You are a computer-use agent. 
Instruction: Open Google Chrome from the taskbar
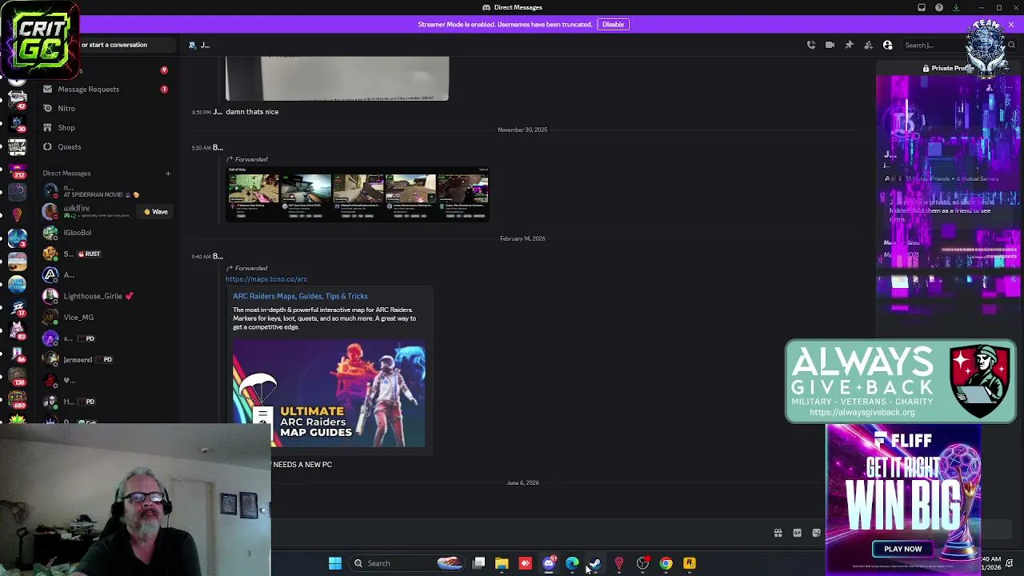click(x=666, y=563)
